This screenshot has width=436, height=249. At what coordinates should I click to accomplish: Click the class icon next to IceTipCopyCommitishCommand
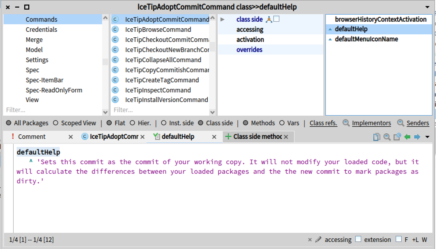[x=115, y=70]
